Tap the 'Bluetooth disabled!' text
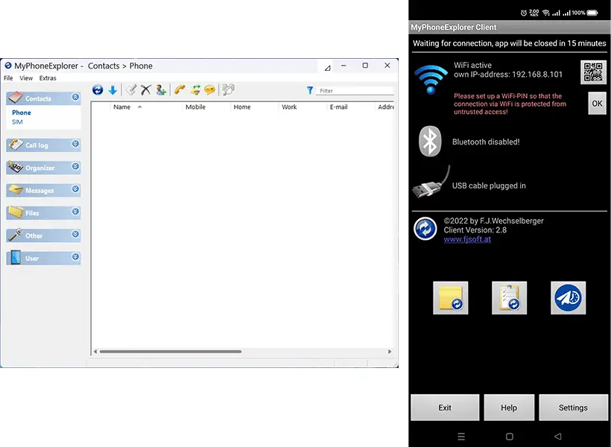The width and height of the screenshot is (611, 447). pos(486,142)
